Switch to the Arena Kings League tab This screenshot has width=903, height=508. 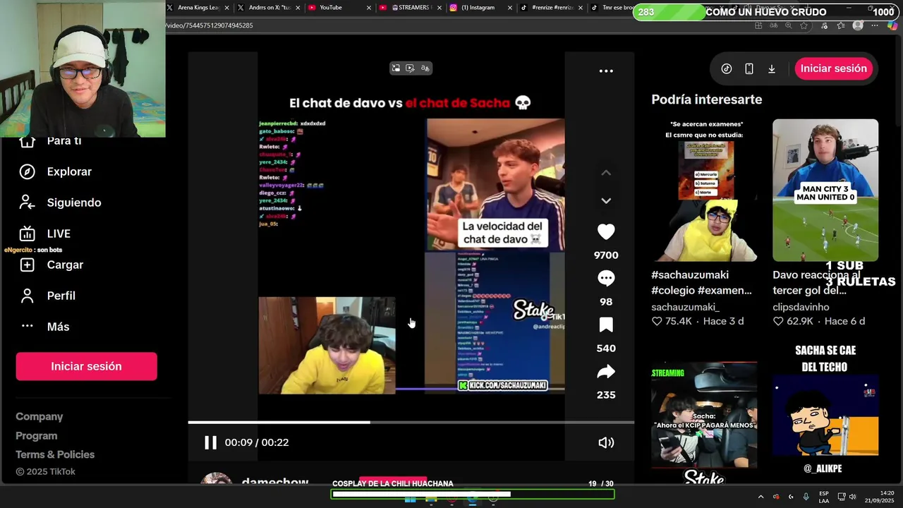tap(198, 8)
